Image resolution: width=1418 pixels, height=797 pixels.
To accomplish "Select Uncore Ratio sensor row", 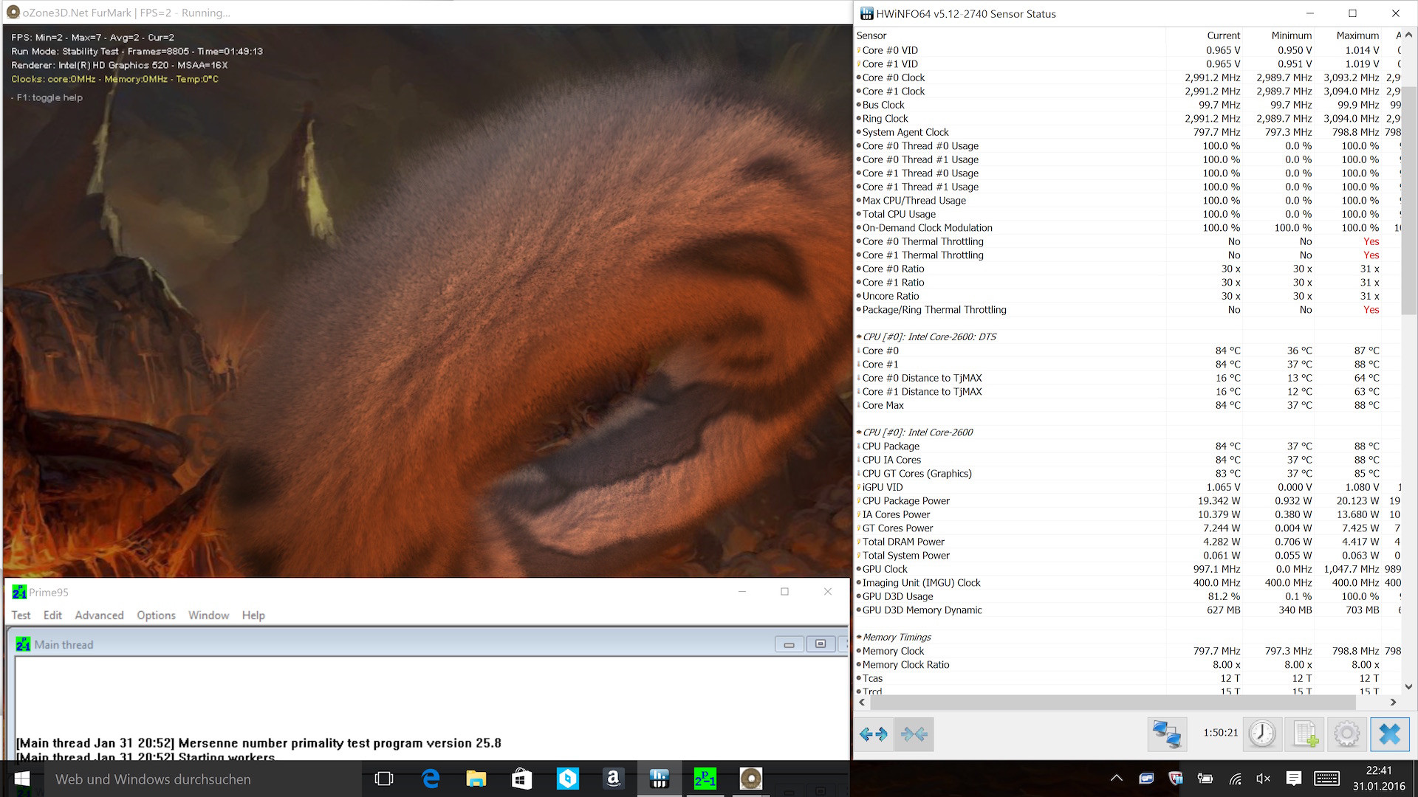I will [x=1128, y=296].
